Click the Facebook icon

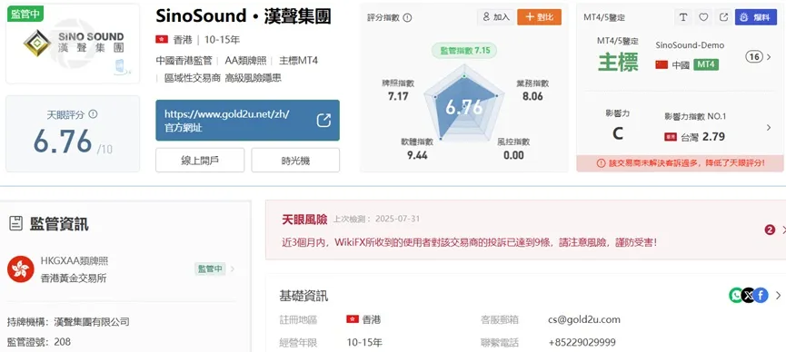761,296
